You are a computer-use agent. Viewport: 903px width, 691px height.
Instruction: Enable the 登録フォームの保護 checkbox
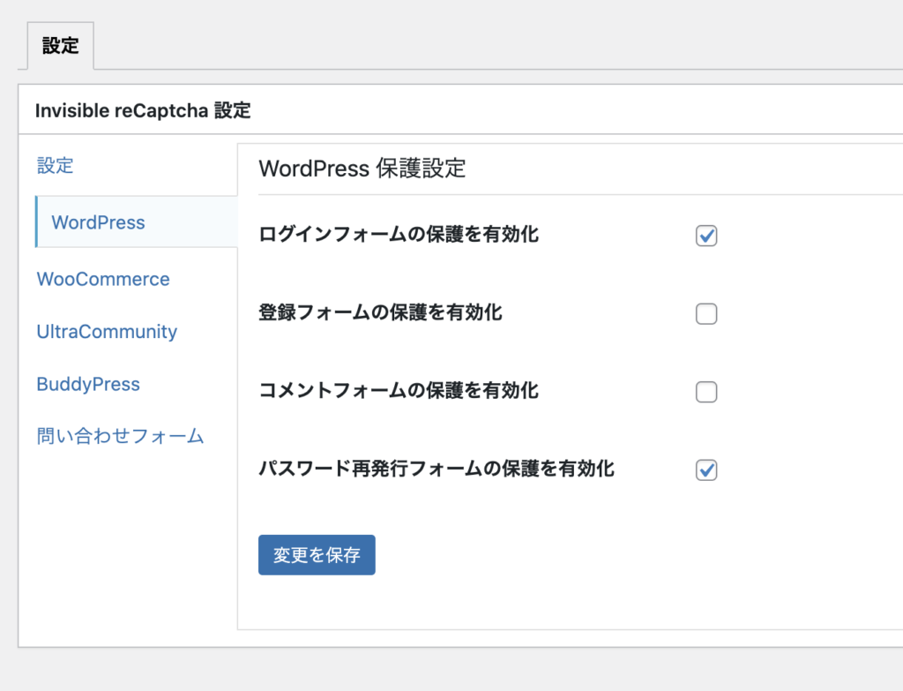pos(706,314)
